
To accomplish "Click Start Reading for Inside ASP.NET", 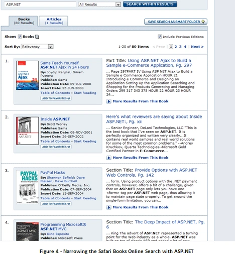I will 85,141.
